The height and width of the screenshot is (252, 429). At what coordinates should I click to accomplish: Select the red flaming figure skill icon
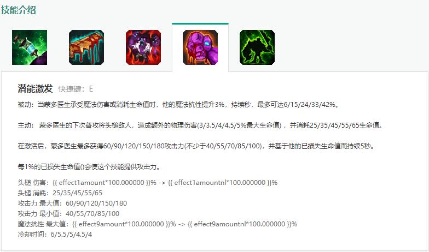[143, 47]
